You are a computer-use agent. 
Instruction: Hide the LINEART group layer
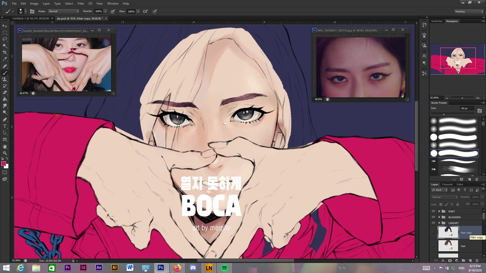pyautogui.click(x=433, y=223)
